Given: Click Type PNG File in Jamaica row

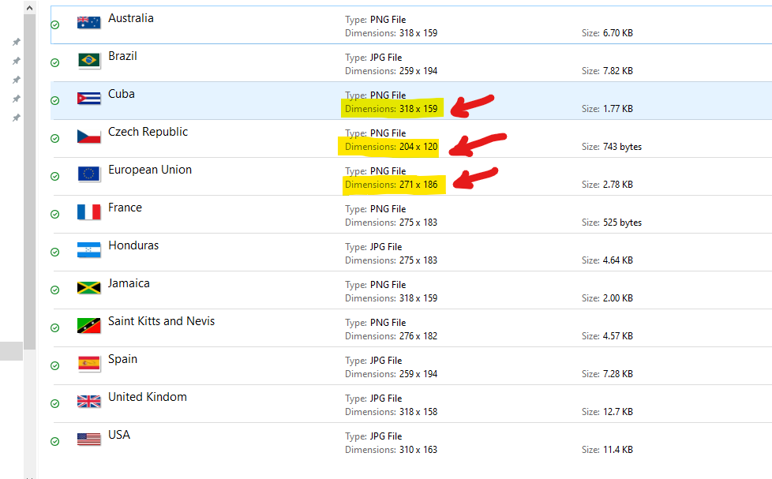Looking at the screenshot, I should 375,285.
